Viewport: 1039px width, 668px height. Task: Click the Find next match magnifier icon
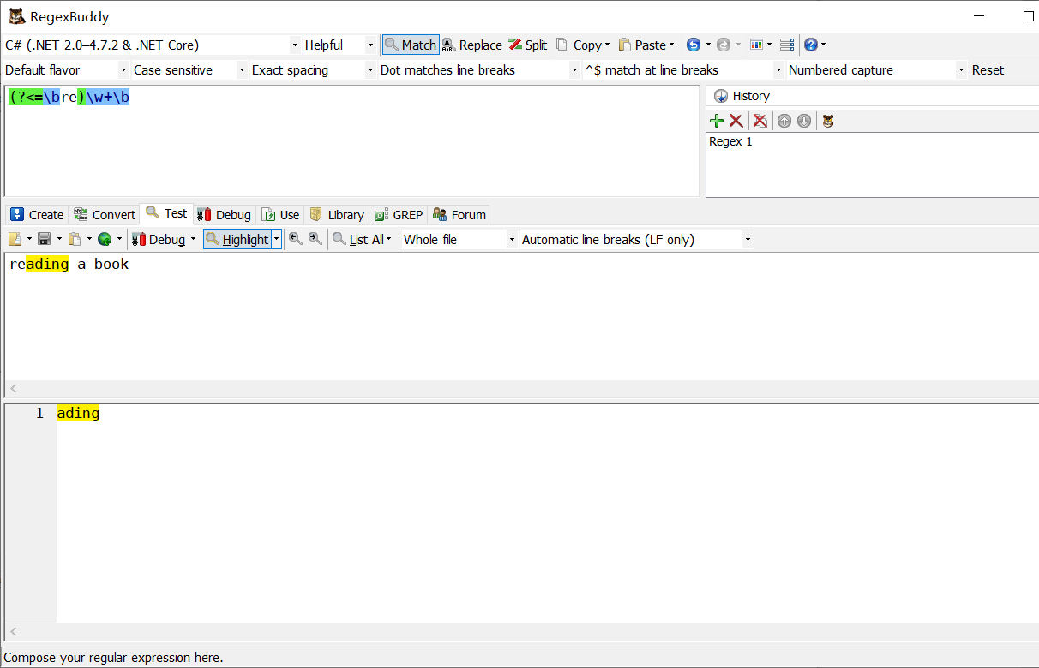pos(315,239)
